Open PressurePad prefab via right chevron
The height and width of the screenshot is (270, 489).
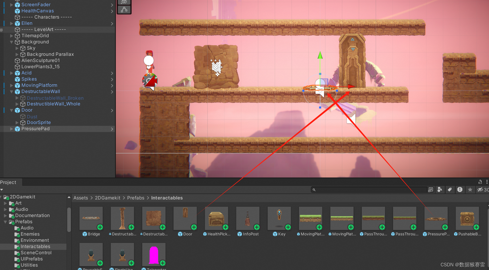[x=112, y=129]
